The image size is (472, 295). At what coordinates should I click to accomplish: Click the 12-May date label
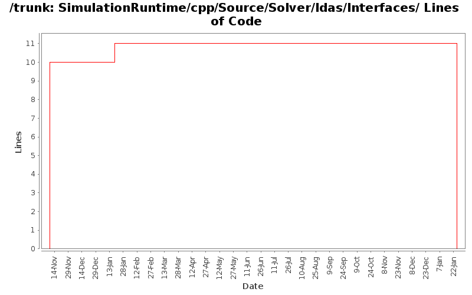[x=219, y=268]
